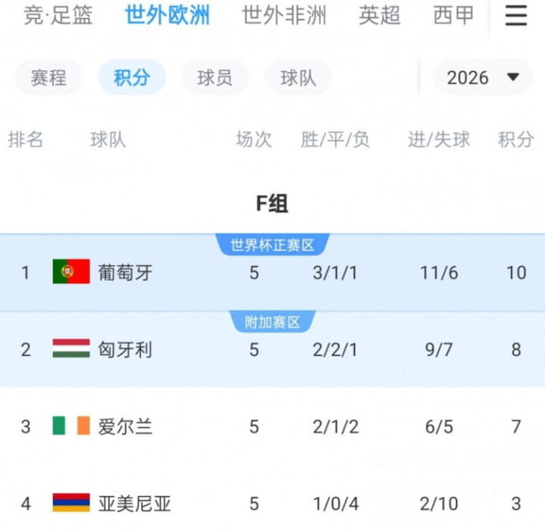The height and width of the screenshot is (531, 545).
Task: Show the 球队 teams filter pill
Action: [x=298, y=77]
